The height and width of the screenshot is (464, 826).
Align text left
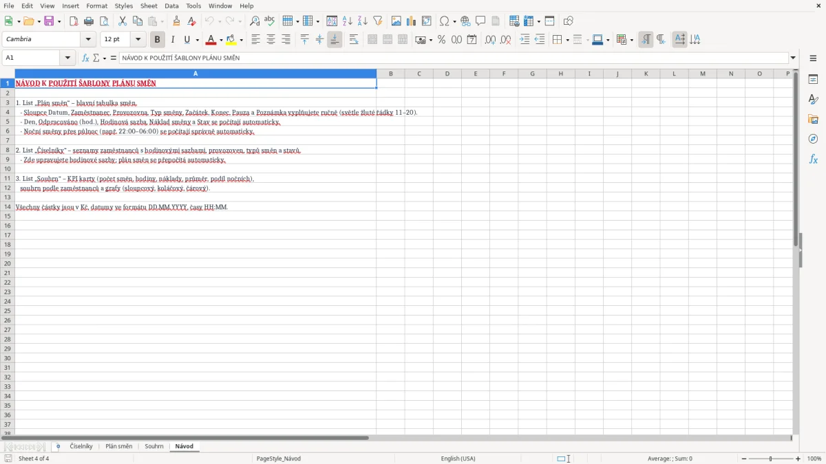(256, 40)
